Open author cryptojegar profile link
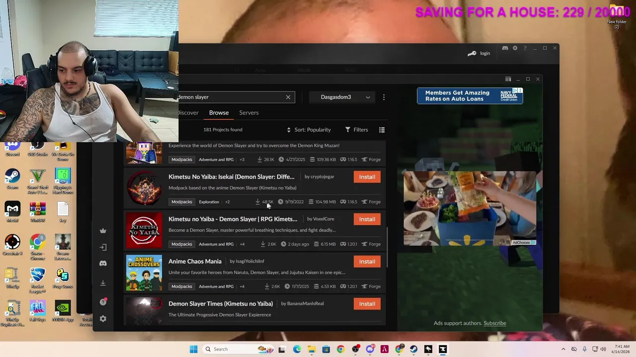Screen dimensions: 636x357 pyautogui.click(x=322, y=177)
